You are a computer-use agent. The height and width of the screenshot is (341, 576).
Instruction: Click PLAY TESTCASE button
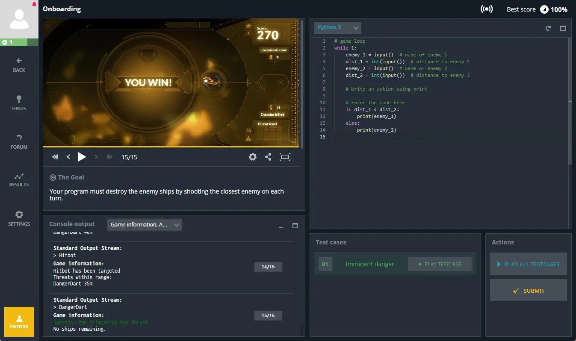pyautogui.click(x=440, y=264)
